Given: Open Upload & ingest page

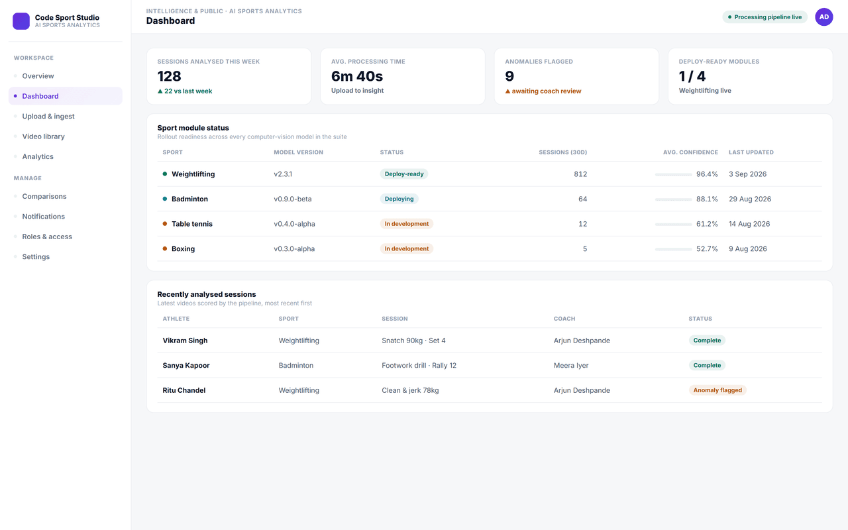Looking at the screenshot, I should [66, 117].
